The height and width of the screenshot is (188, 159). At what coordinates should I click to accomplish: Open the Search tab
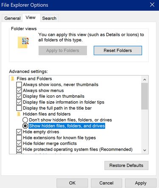(49, 18)
